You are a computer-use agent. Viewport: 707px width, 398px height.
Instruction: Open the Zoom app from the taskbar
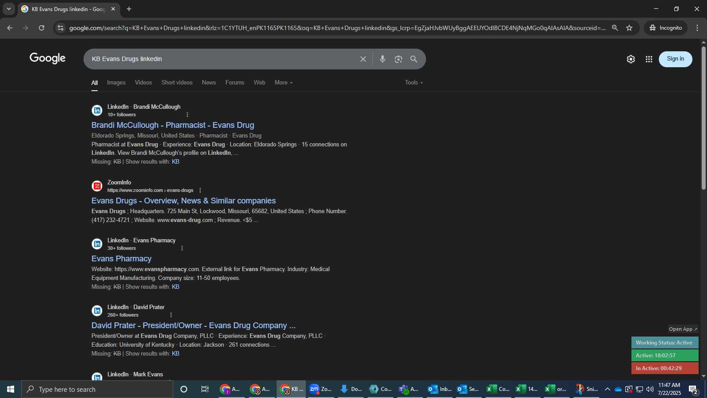320,389
